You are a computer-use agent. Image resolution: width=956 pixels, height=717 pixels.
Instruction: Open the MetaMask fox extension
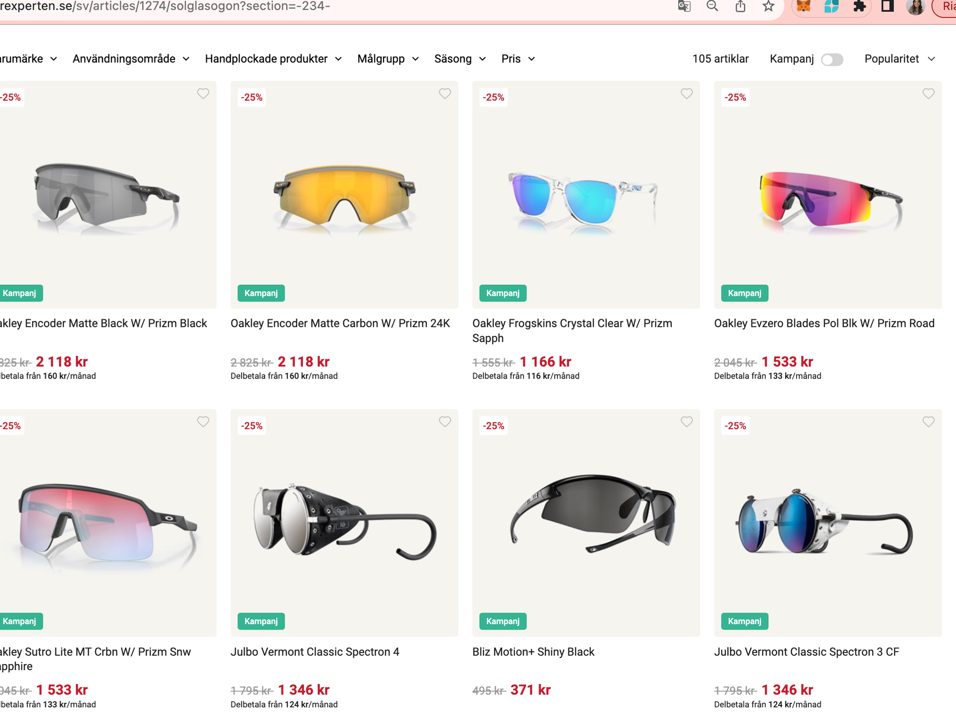(803, 6)
